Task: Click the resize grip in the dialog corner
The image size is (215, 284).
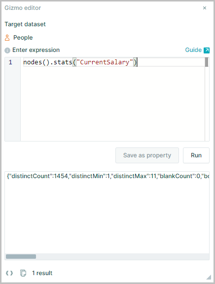Action: point(209,277)
